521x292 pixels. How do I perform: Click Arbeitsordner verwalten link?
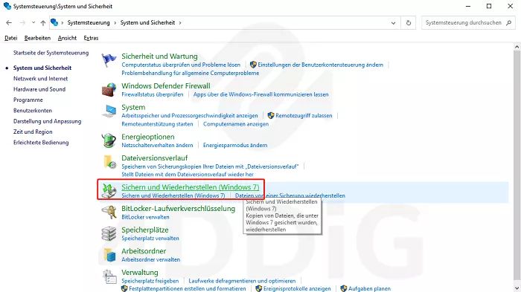pos(150,259)
